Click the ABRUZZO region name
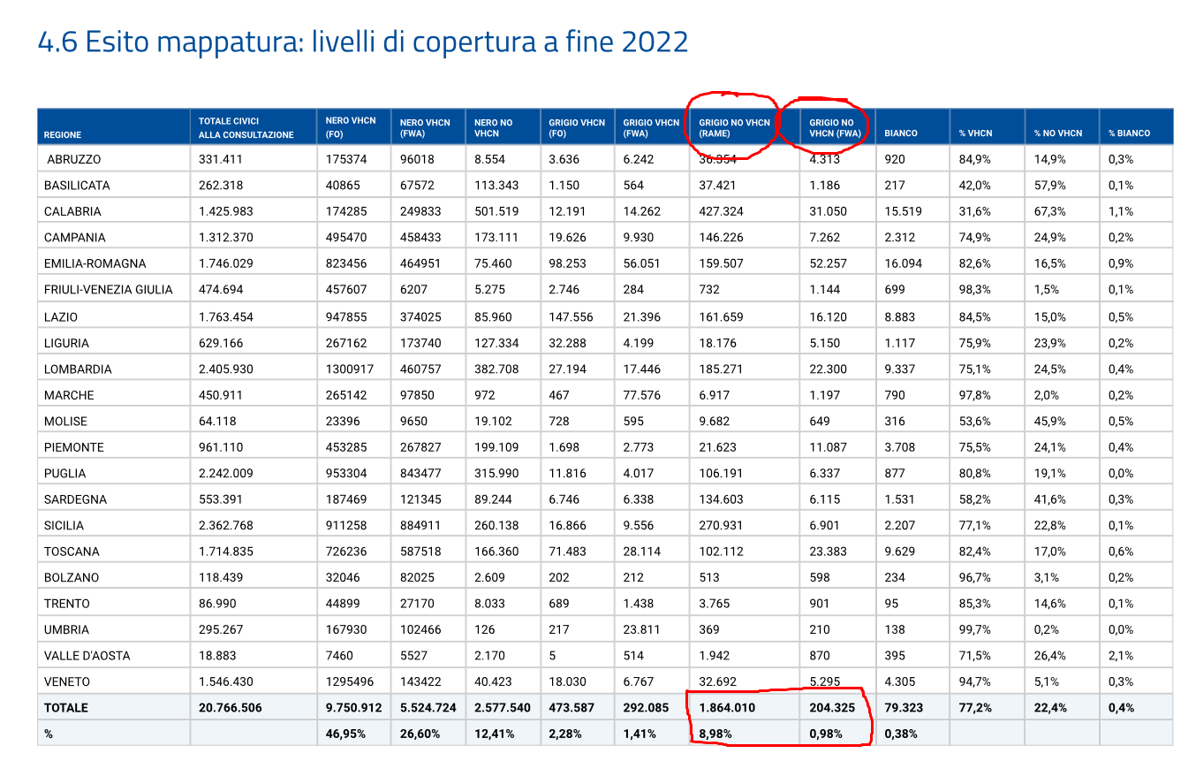 75,159
